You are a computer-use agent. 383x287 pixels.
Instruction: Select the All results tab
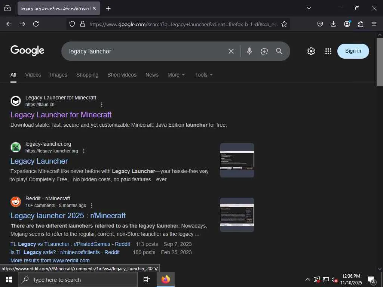(13, 75)
